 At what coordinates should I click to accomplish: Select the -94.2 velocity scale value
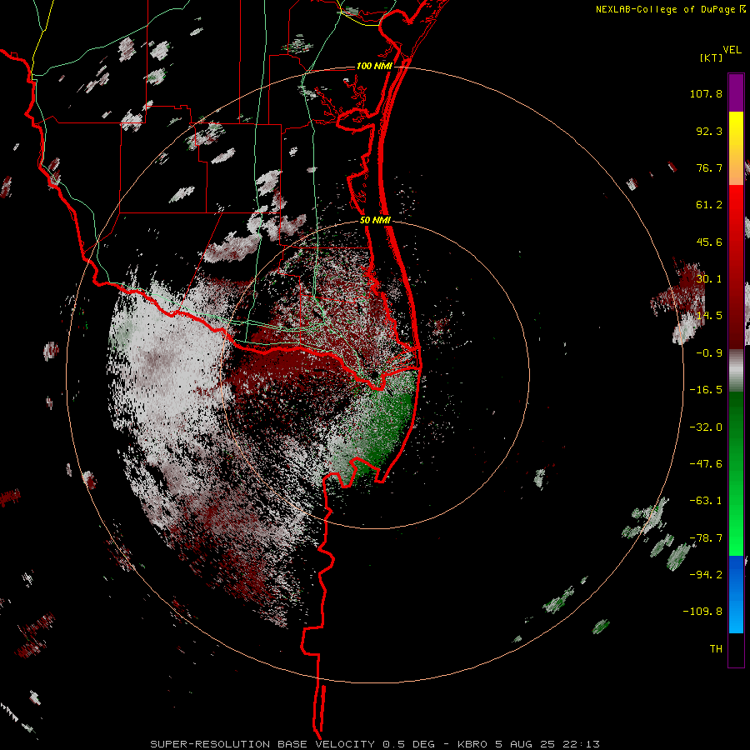click(706, 574)
